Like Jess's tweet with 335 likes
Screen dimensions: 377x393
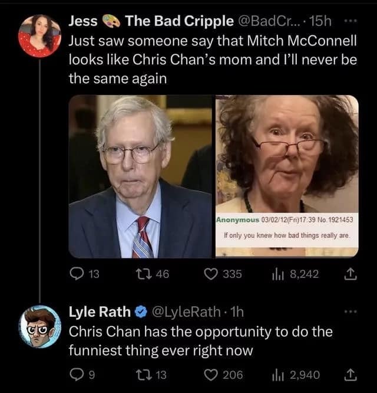(213, 274)
